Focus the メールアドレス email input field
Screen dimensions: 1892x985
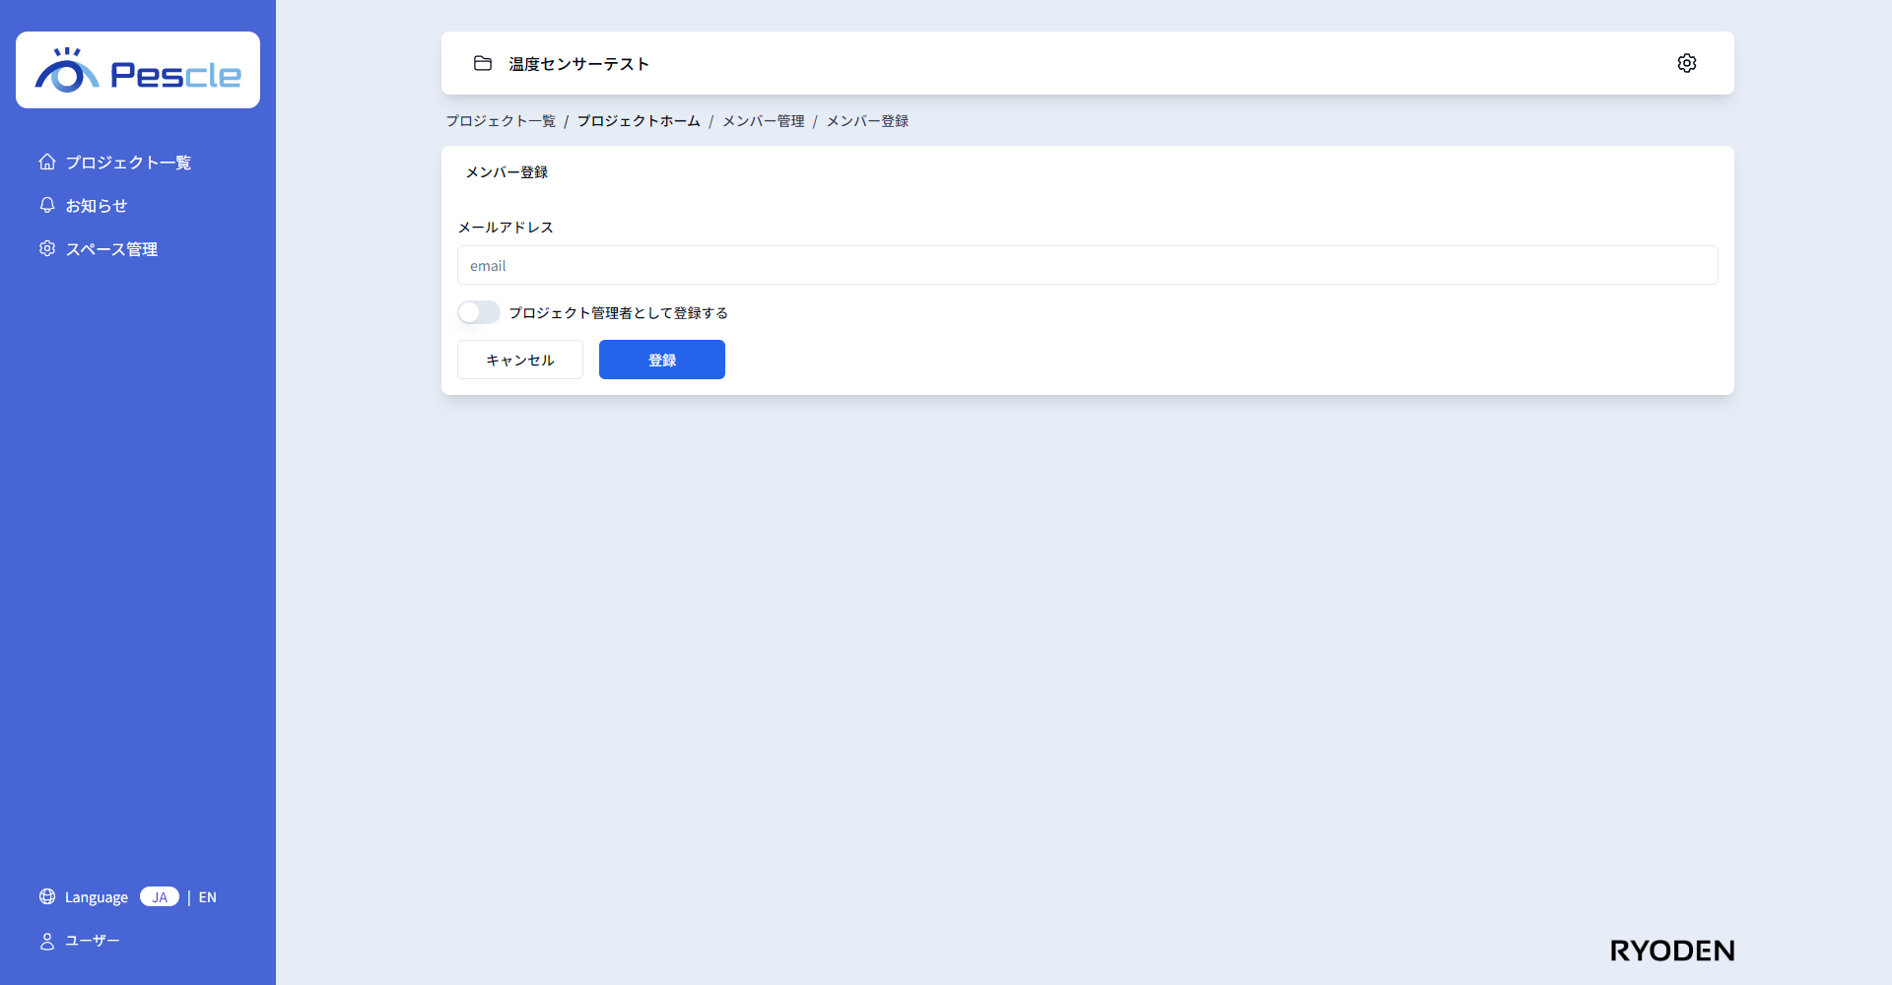click(1087, 265)
